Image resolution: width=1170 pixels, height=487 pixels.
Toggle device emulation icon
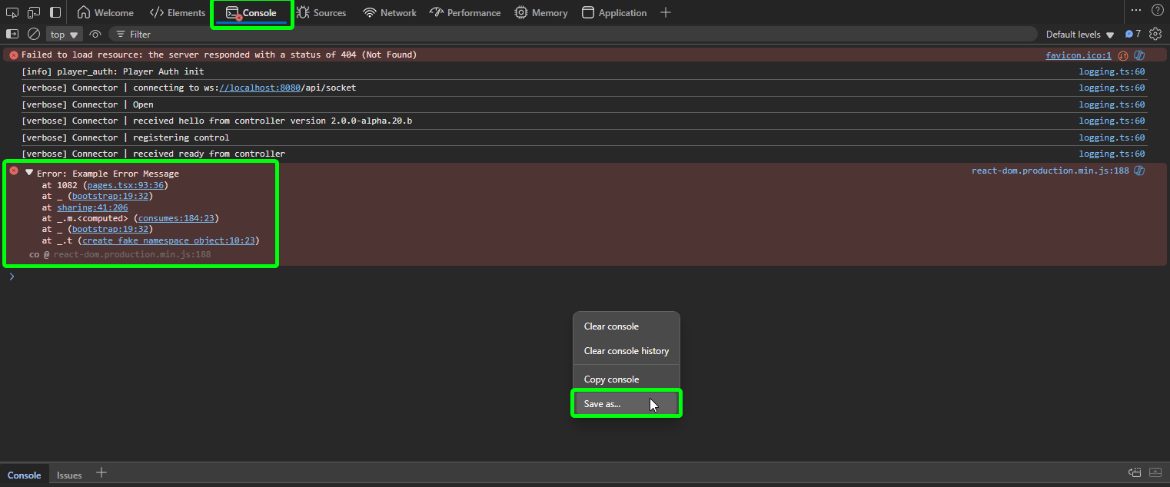coord(34,12)
